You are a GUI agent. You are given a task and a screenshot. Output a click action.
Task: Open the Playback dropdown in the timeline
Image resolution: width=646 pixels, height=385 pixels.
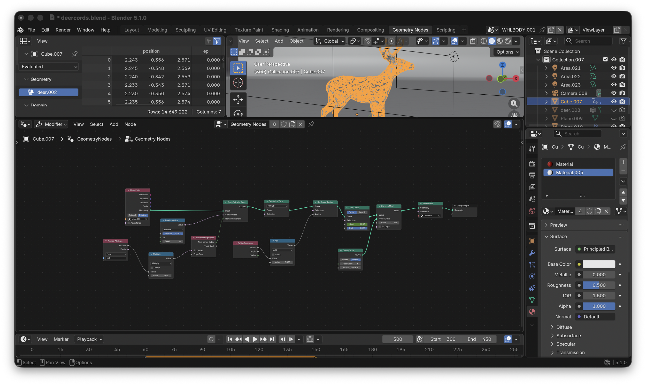(x=89, y=339)
